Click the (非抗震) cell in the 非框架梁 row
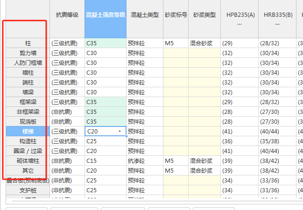The image size is (303, 210). click(x=67, y=112)
